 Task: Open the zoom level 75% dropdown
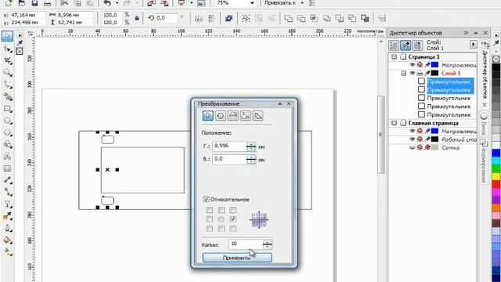pyautogui.click(x=252, y=3)
